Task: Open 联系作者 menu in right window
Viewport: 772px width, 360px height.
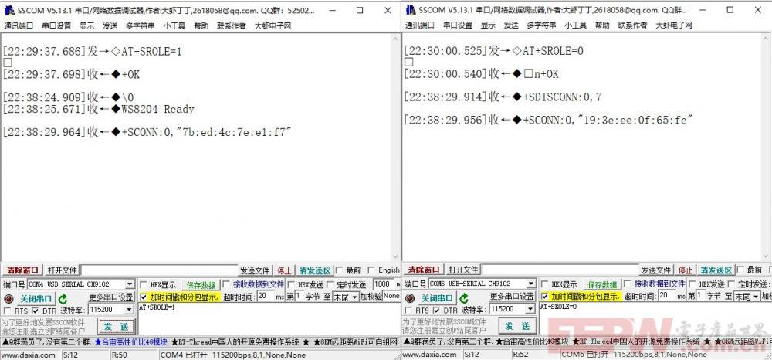Action: point(633,25)
